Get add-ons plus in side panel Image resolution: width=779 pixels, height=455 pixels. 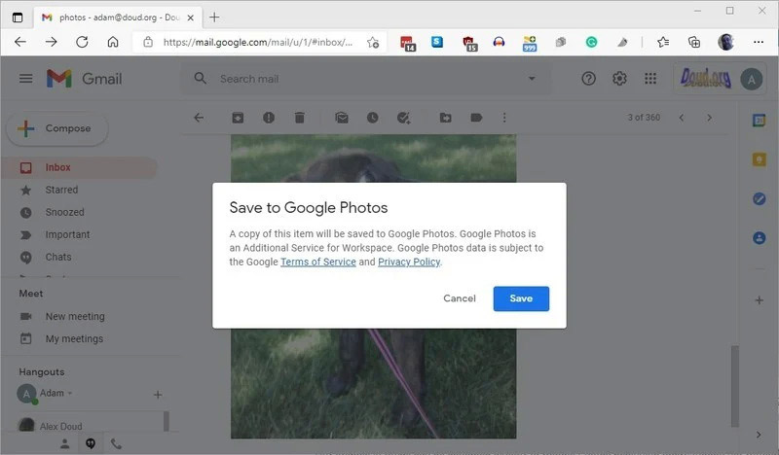click(759, 300)
